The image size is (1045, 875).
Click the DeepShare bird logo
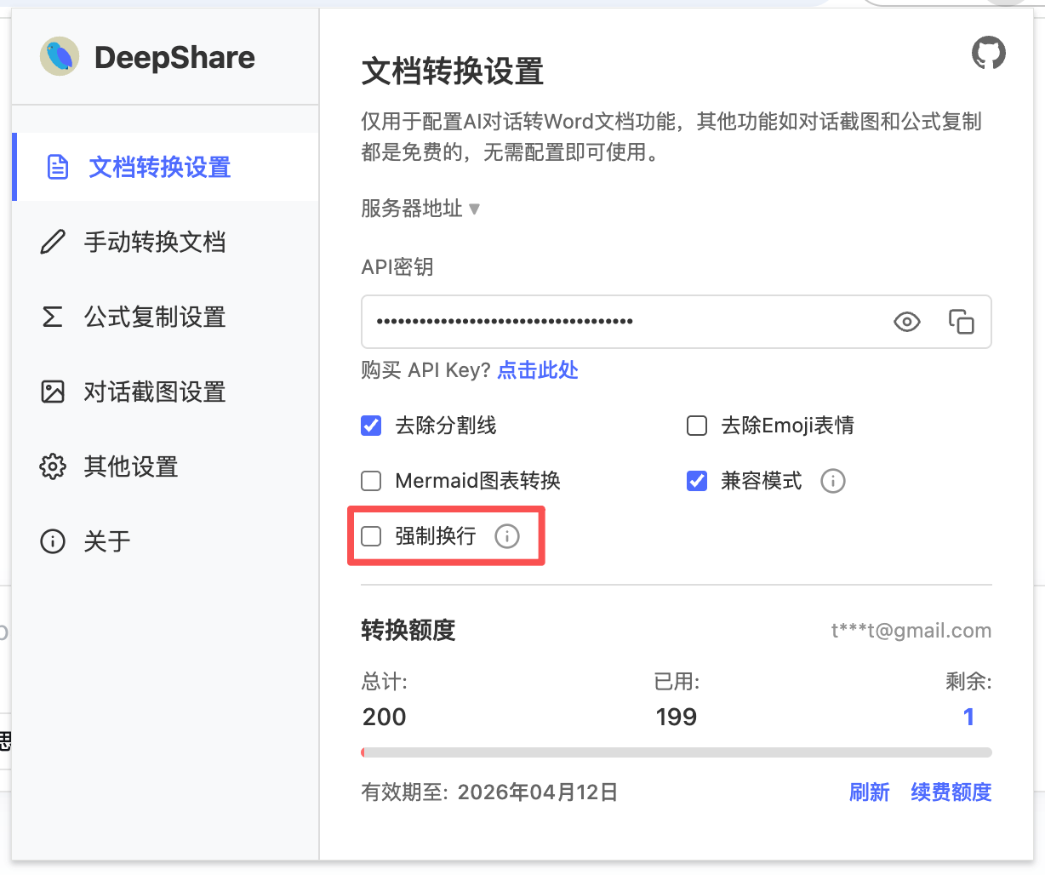60,57
